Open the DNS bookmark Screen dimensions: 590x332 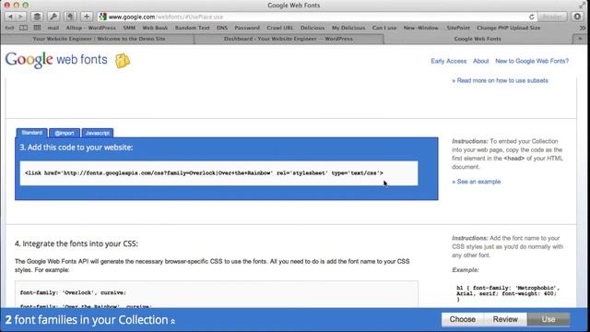222,28
